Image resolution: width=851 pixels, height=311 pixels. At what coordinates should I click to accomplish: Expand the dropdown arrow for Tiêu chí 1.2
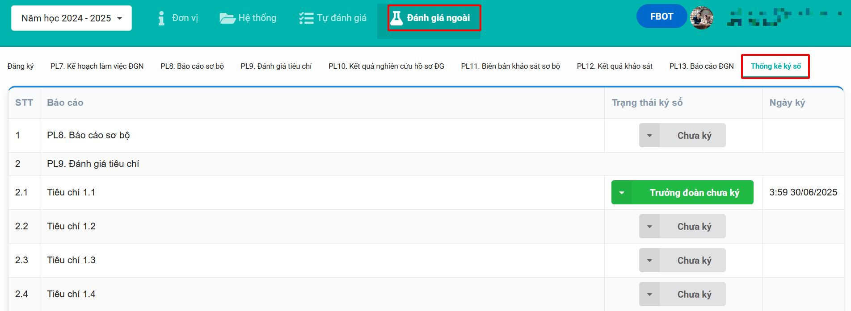[x=649, y=227]
